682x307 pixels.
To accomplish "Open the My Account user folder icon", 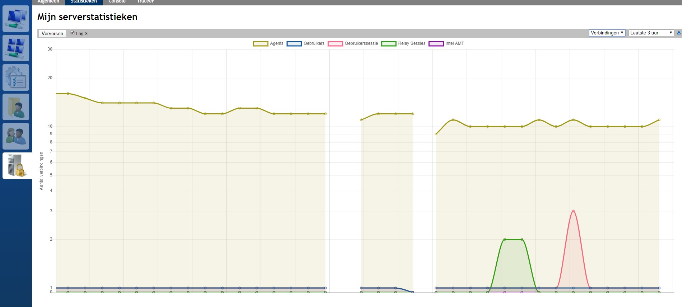I will 16,107.
